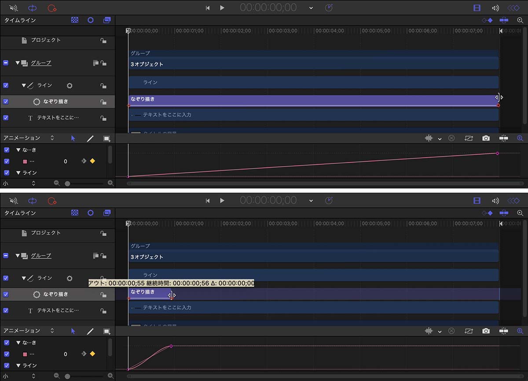This screenshot has width=528, height=381.
Task: Collapse グループ disclosure triangle in upper screenshot
Action: [18, 63]
